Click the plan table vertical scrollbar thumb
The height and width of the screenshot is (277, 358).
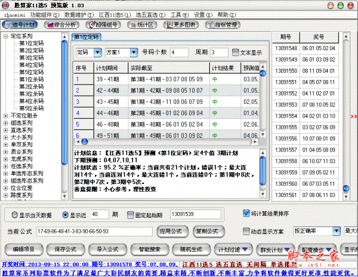(263, 73)
